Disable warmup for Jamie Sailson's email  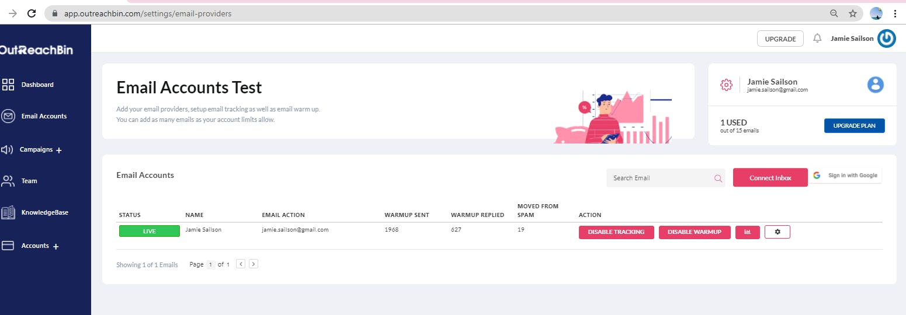pyautogui.click(x=694, y=232)
